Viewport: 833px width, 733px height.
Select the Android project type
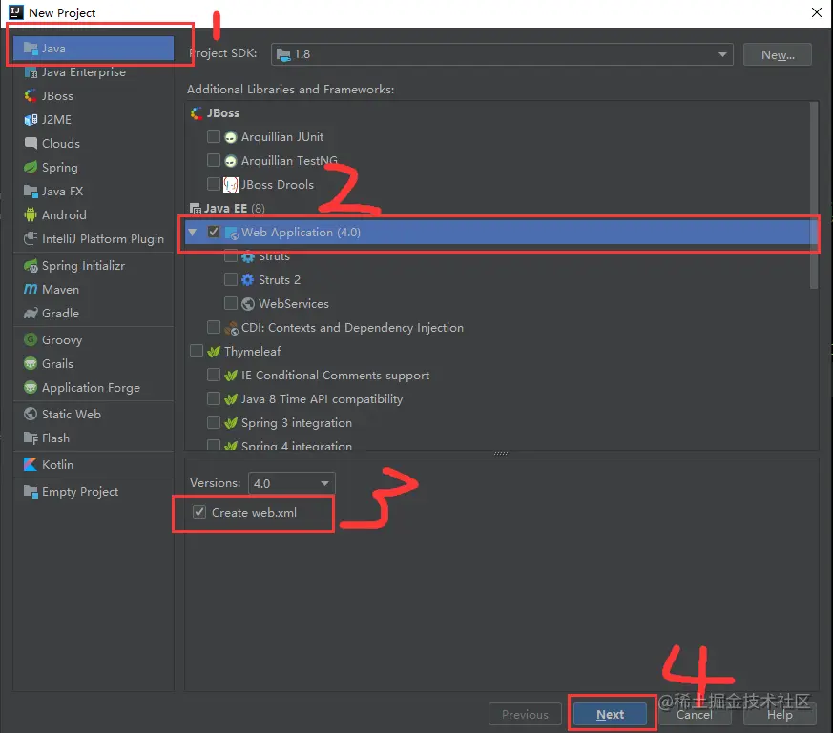point(94,215)
